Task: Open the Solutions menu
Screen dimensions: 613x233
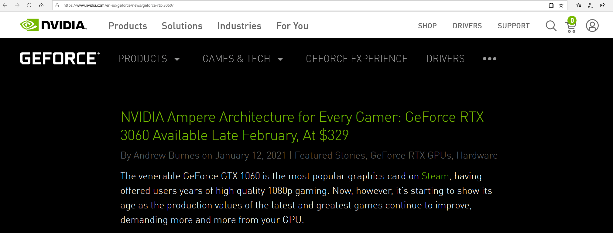Action: (182, 26)
